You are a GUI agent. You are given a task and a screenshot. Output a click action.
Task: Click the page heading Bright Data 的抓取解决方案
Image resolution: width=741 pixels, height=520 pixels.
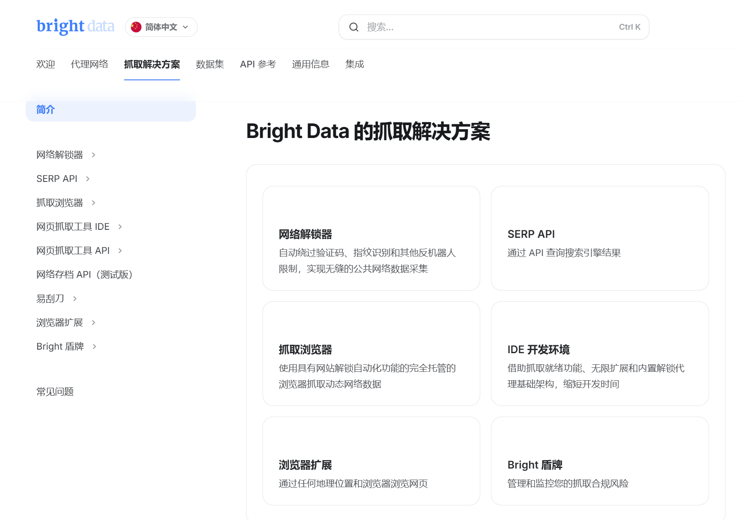tap(368, 131)
